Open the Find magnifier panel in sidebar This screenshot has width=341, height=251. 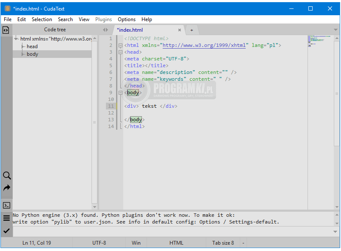click(7, 175)
